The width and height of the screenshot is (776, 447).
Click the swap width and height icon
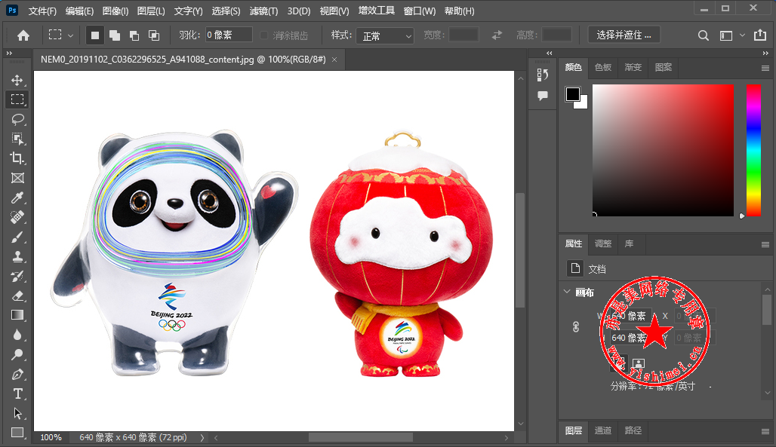[x=497, y=35]
